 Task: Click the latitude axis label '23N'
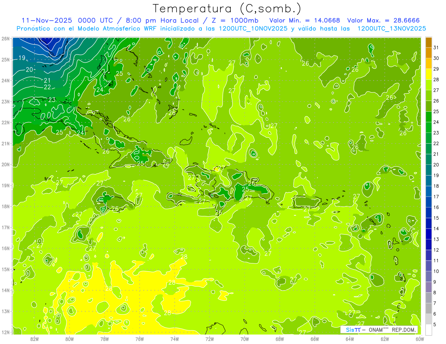(x=5, y=101)
